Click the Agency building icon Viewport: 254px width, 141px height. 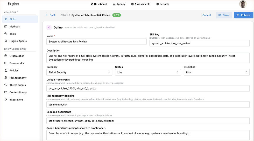pos(114,4)
